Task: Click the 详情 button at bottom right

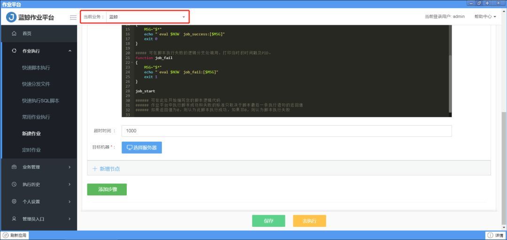Action: pyautogui.click(x=496, y=235)
